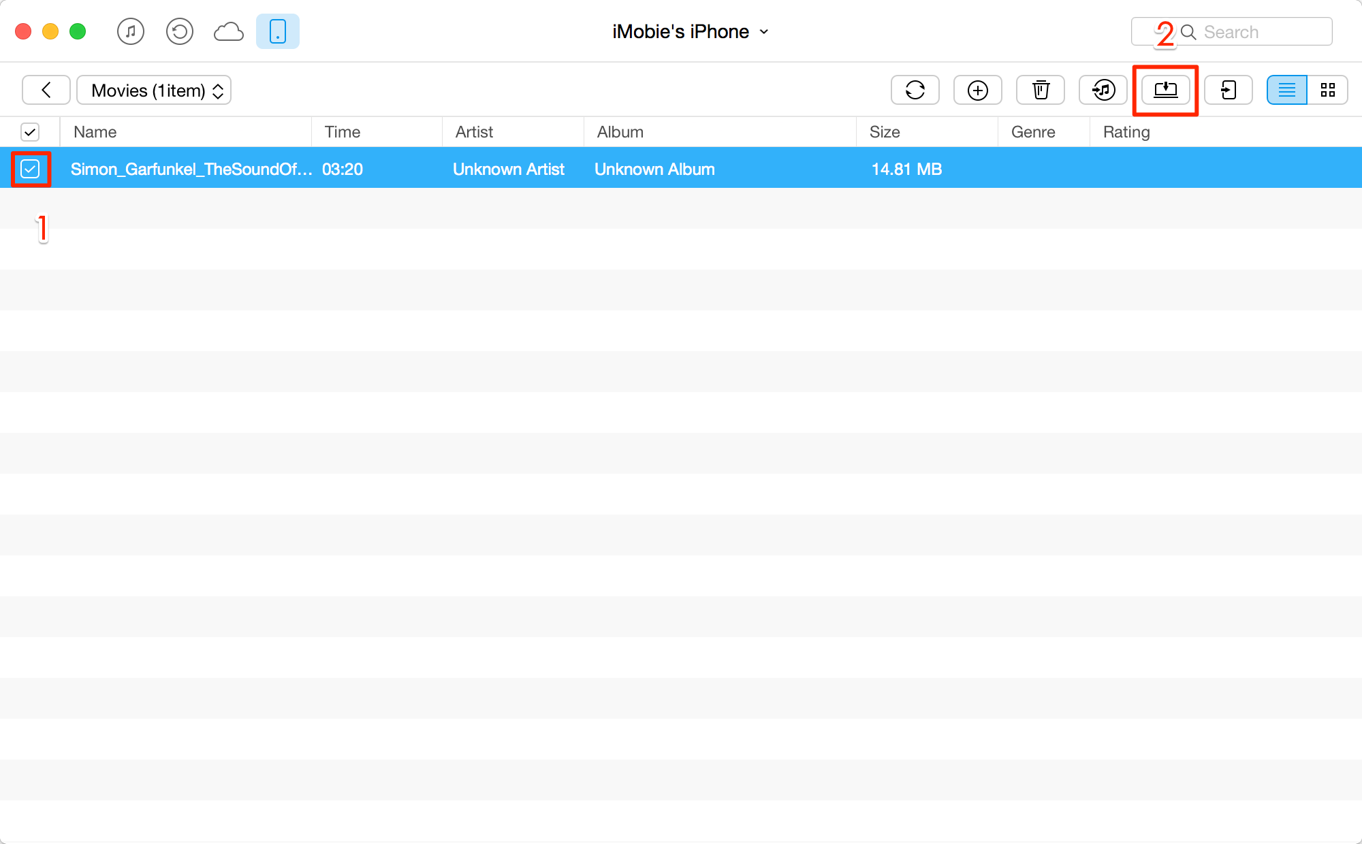1362x844 pixels.
Task: Close the window with red button
Action: 23,31
